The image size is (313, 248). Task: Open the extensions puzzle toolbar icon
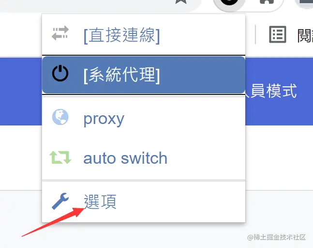(267, 1)
